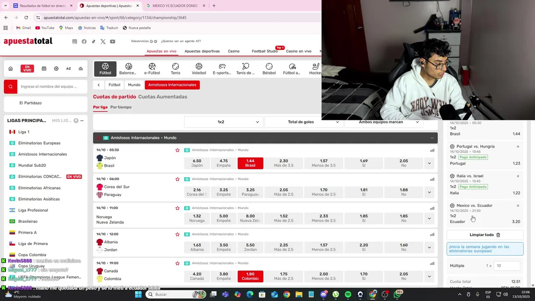
Task: Favorite the Japón vs Brasil match star
Action: (x=178, y=150)
